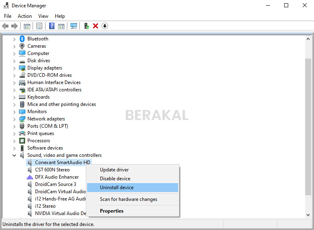
Task: Minimize the Device Manager window
Action: 268,5
